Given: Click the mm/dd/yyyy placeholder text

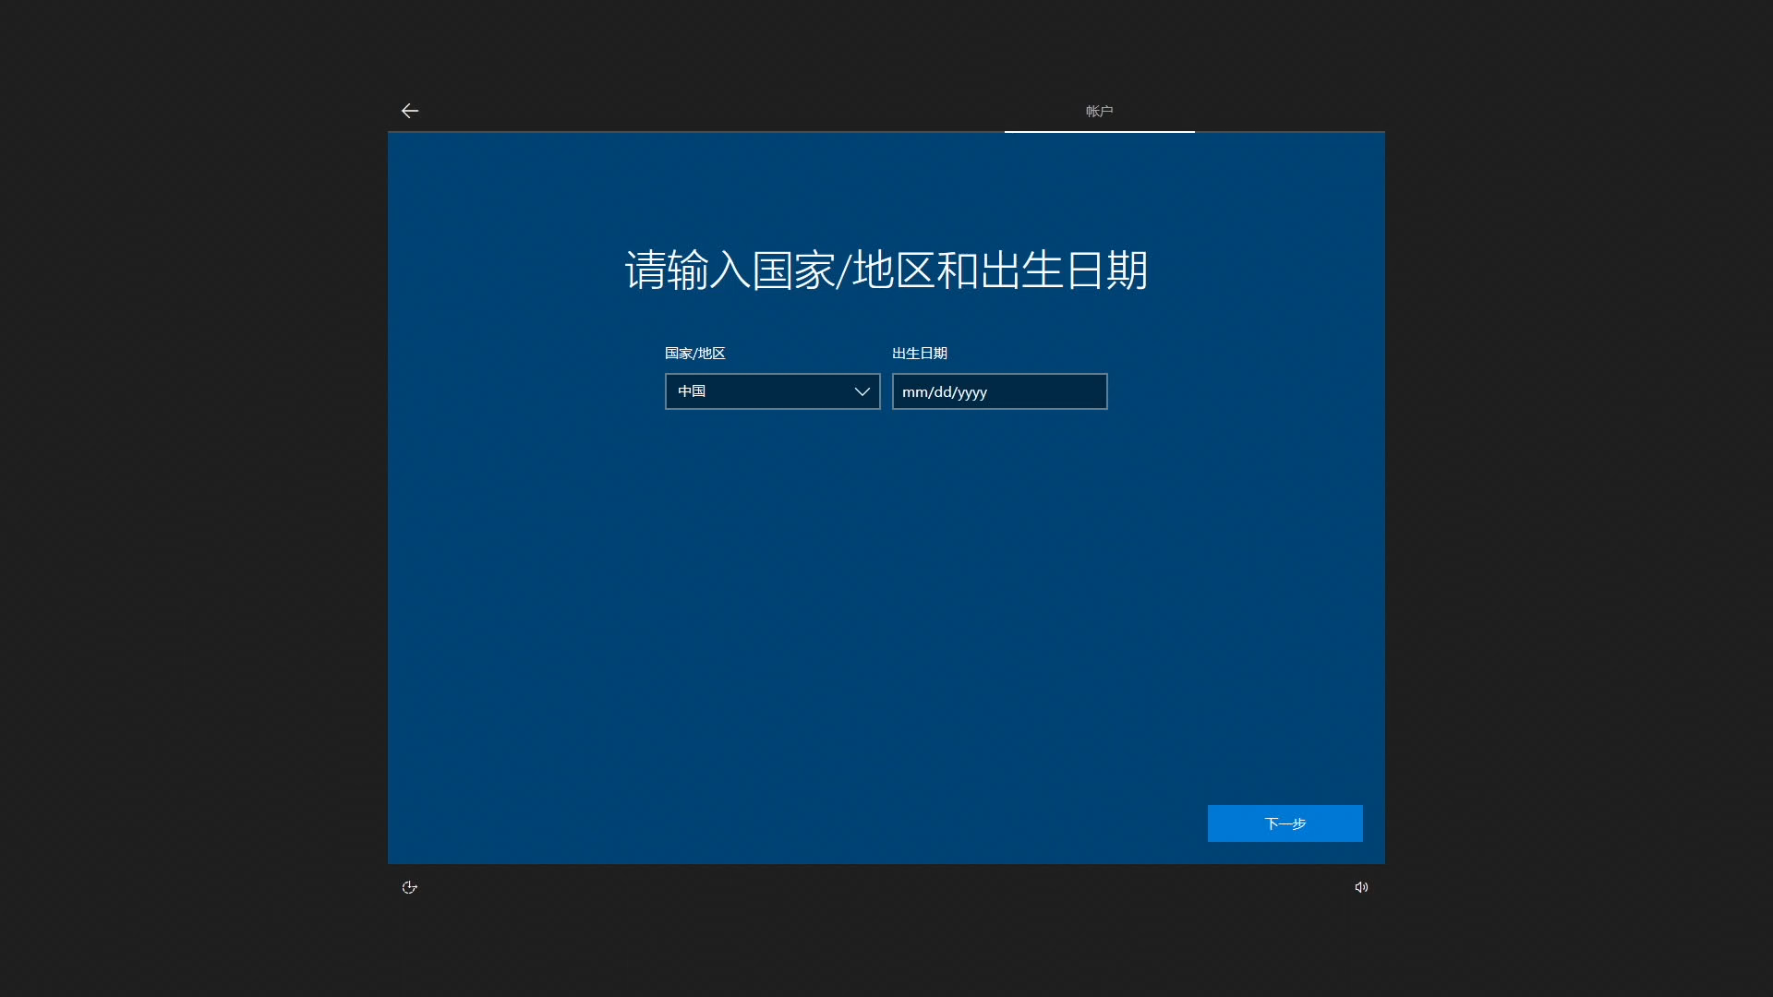Looking at the screenshot, I should pos(945,392).
